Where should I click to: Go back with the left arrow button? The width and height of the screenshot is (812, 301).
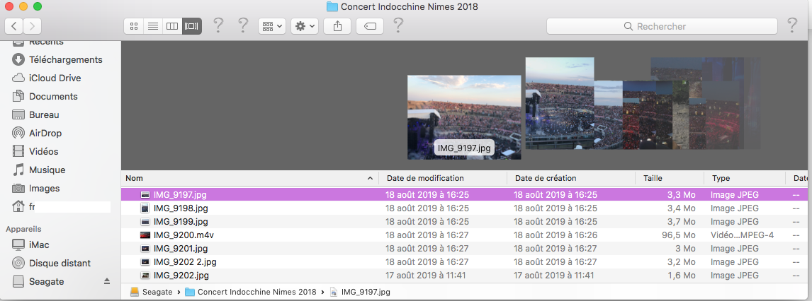(x=14, y=26)
